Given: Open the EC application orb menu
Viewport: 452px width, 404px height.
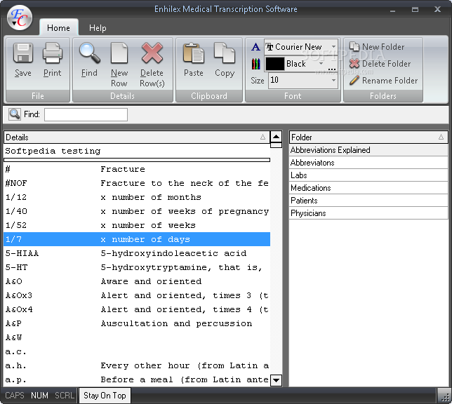Looking at the screenshot, I should pyautogui.click(x=20, y=18).
